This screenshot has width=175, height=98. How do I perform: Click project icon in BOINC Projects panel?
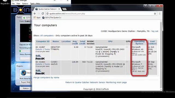[24, 73]
